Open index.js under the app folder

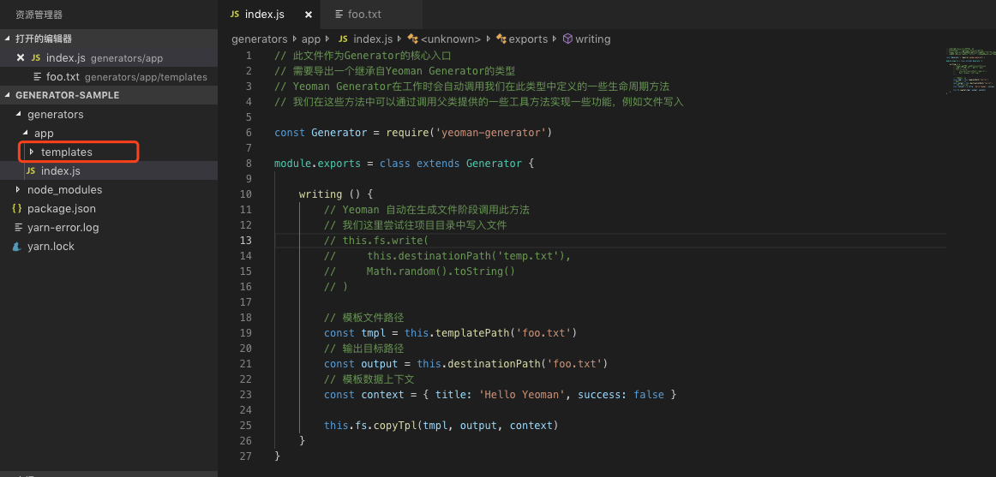coord(61,171)
